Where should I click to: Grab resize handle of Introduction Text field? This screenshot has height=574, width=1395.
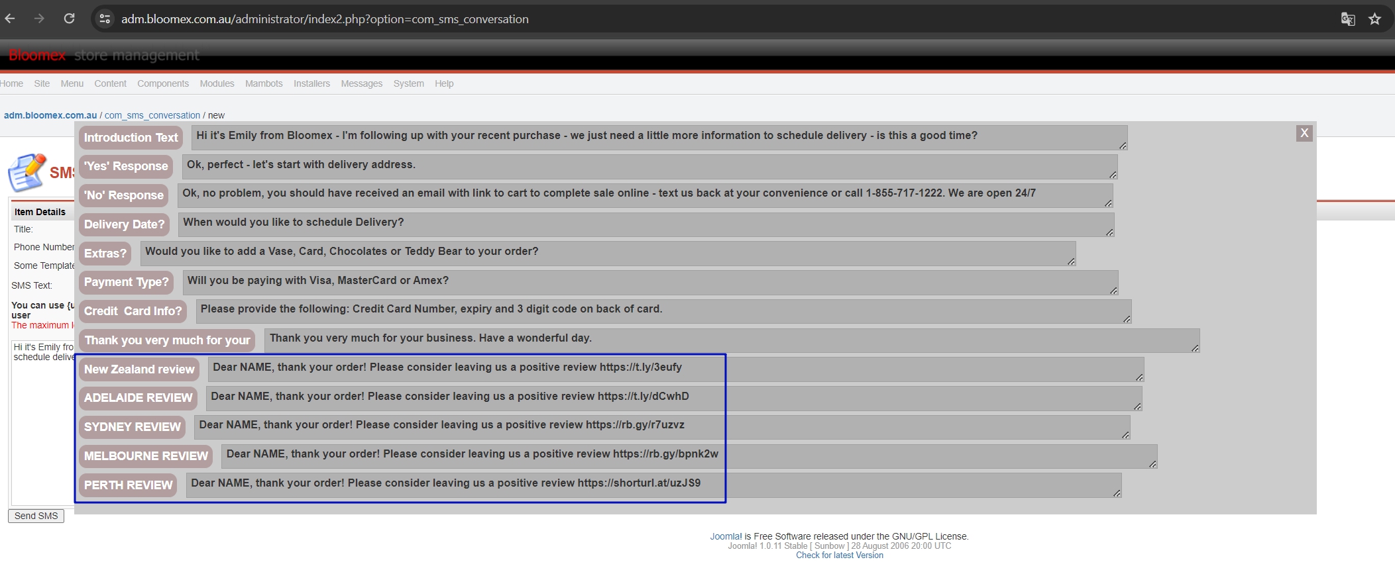(x=1123, y=146)
